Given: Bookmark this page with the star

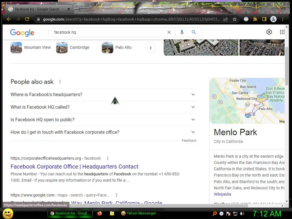Looking at the screenshot, I should coord(235,19).
